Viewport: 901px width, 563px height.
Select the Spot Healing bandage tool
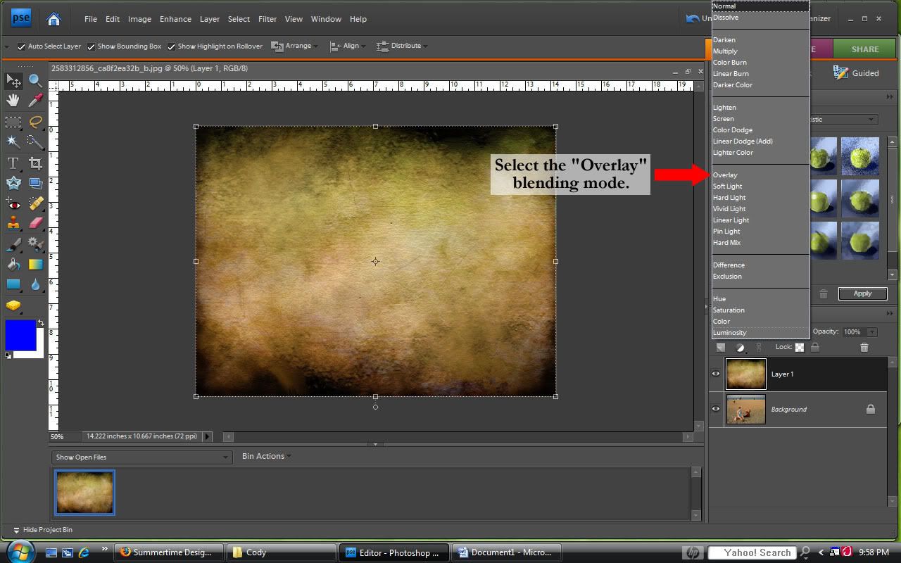tap(35, 203)
